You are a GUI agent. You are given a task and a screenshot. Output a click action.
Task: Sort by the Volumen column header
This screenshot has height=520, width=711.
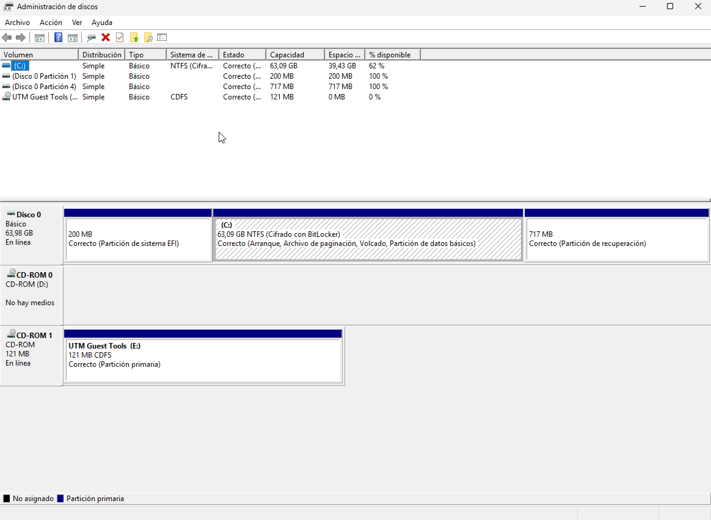click(39, 55)
